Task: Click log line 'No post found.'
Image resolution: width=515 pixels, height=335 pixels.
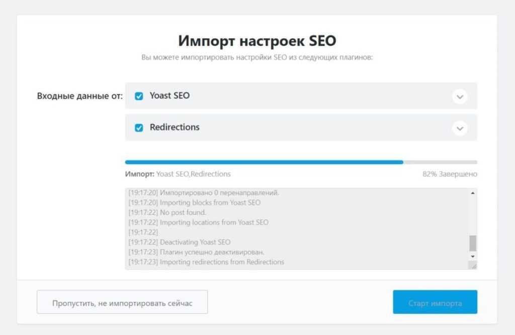Action: point(167,212)
